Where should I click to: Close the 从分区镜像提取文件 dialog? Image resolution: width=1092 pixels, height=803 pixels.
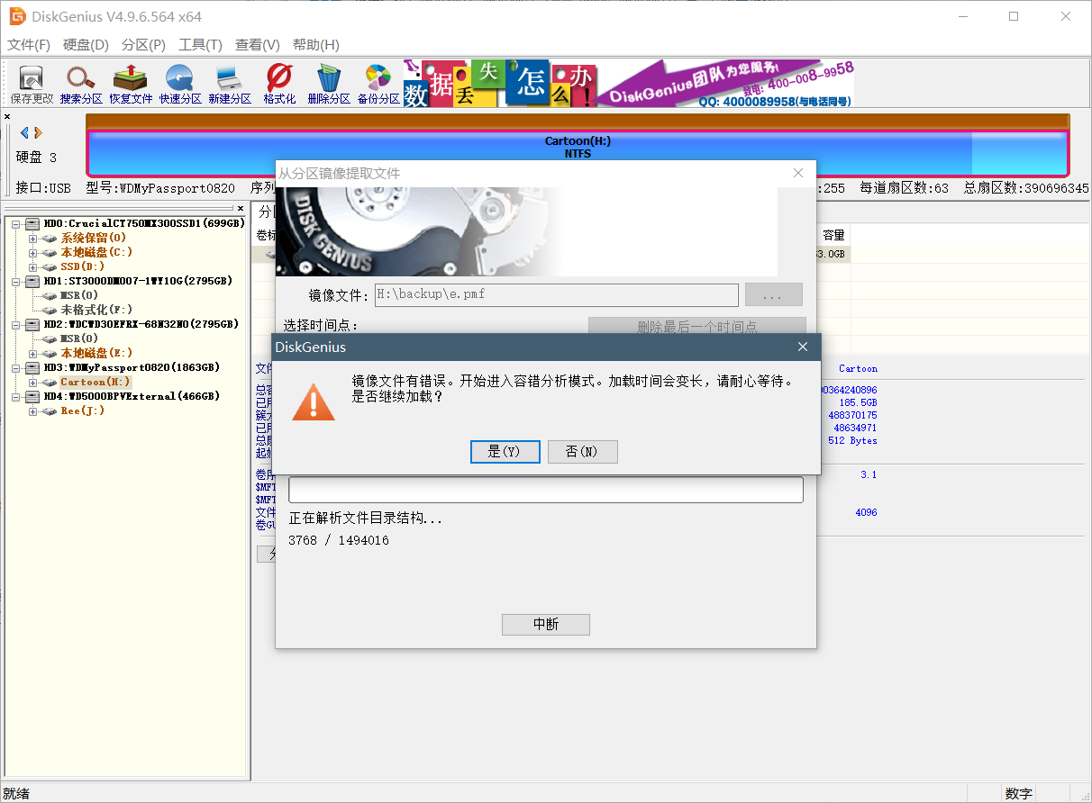coord(798,173)
